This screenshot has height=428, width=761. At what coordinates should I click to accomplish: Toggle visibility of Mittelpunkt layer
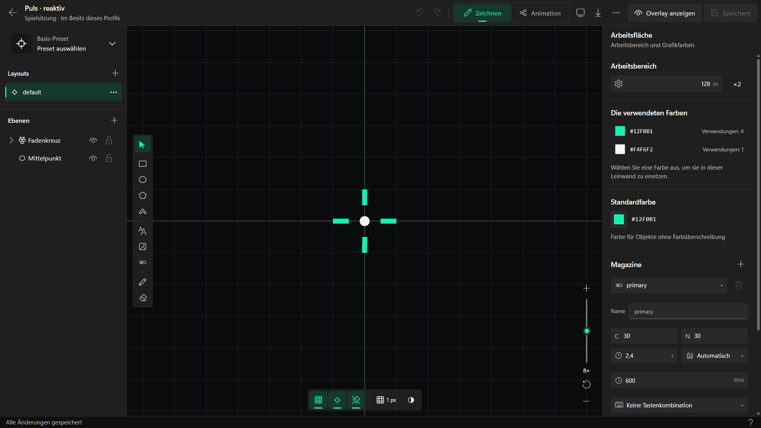pos(93,159)
